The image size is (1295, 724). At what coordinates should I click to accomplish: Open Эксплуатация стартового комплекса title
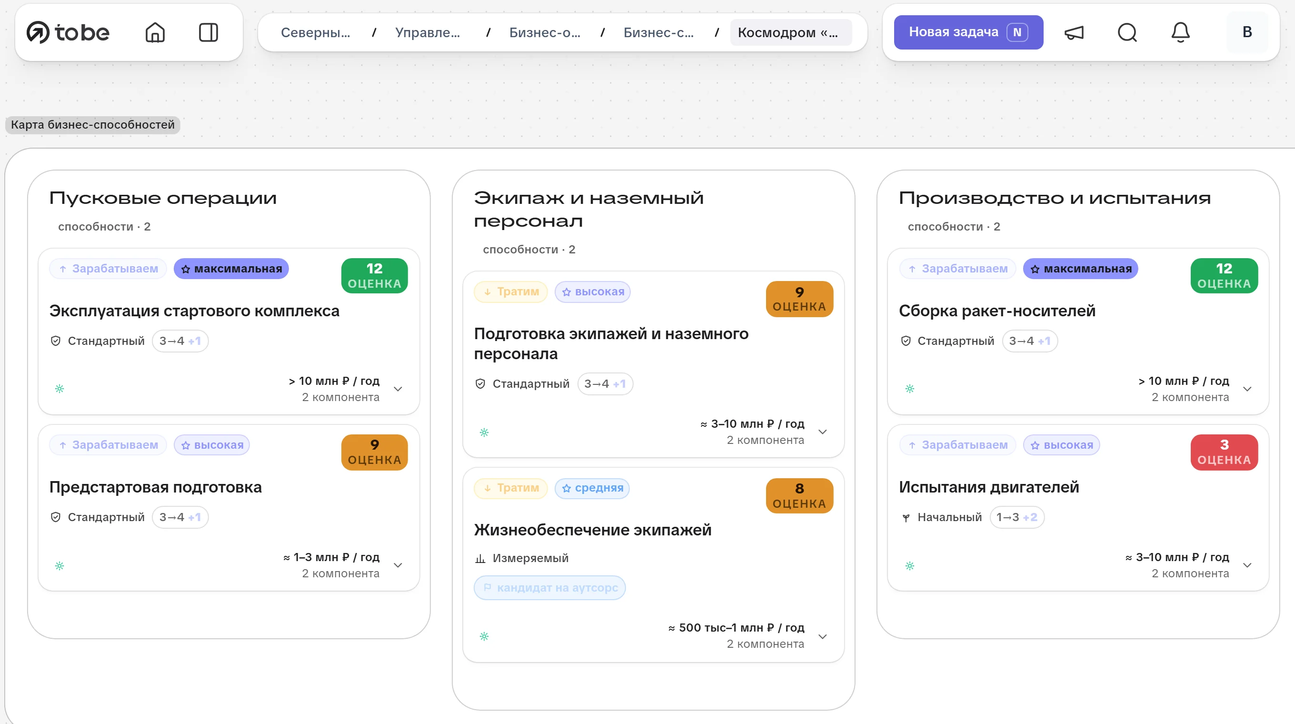coord(194,311)
